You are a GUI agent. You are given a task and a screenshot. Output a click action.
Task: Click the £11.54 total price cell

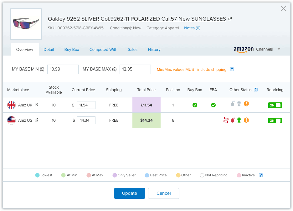tap(146, 105)
